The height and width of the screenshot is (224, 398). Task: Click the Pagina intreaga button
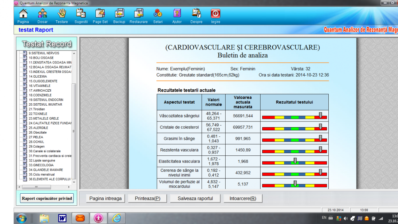(x=105, y=198)
